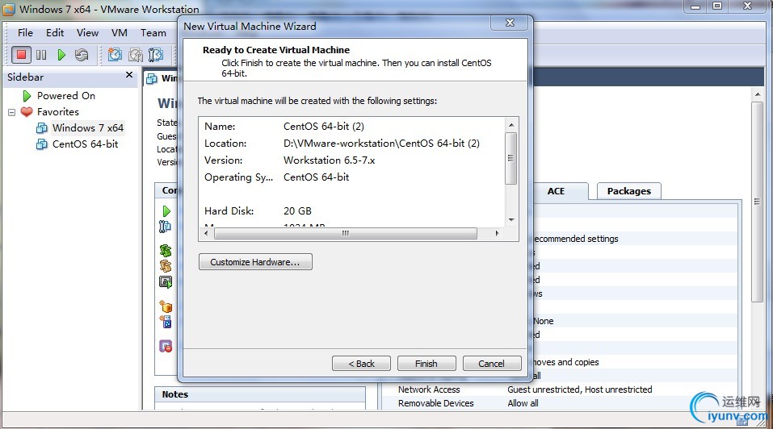Image resolution: width=773 pixels, height=429 pixels.
Task: Open the Edit menu
Action: [55, 32]
